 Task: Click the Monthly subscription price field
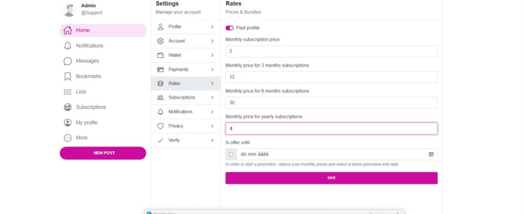pos(332,52)
